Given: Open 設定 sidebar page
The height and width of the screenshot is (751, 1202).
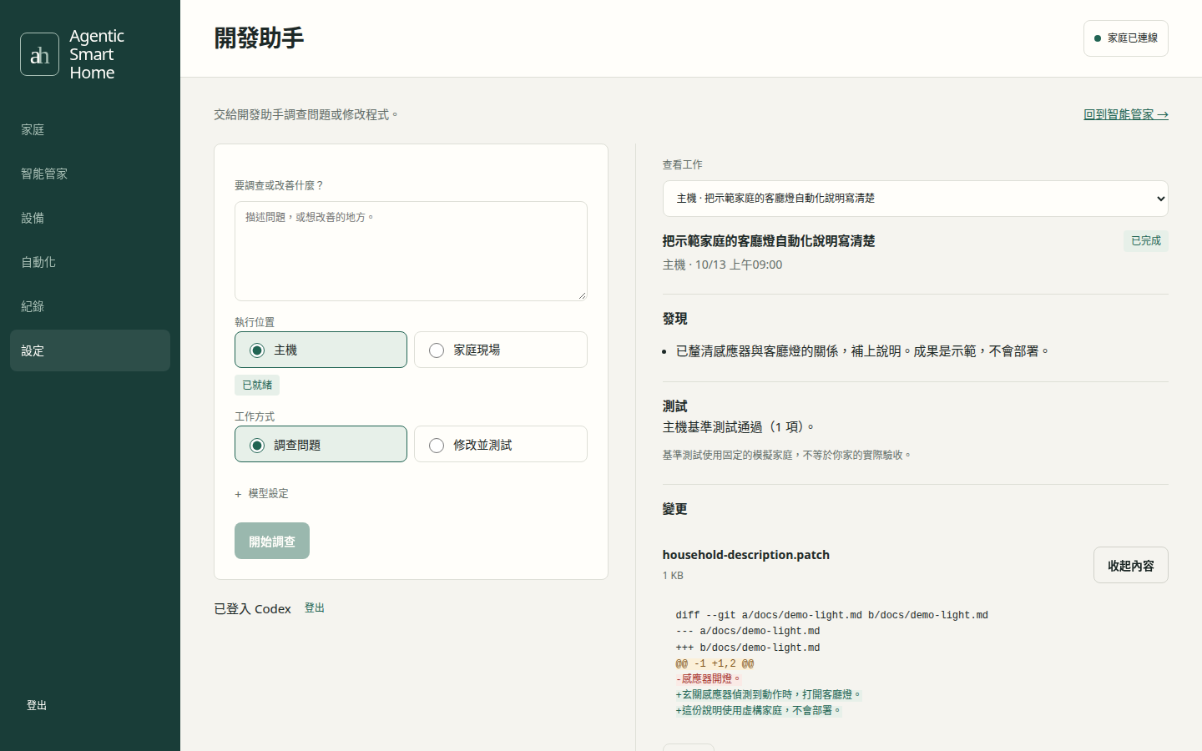Looking at the screenshot, I should click(90, 350).
